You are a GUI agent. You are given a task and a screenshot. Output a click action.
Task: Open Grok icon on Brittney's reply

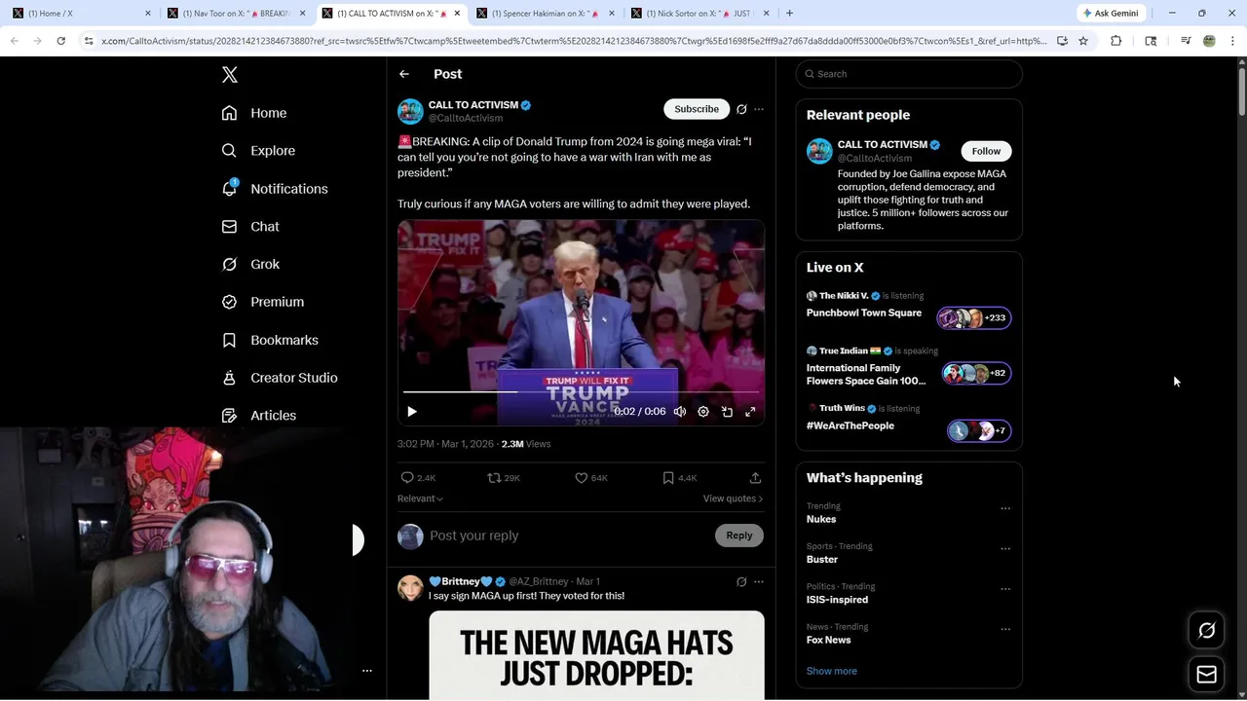741,582
